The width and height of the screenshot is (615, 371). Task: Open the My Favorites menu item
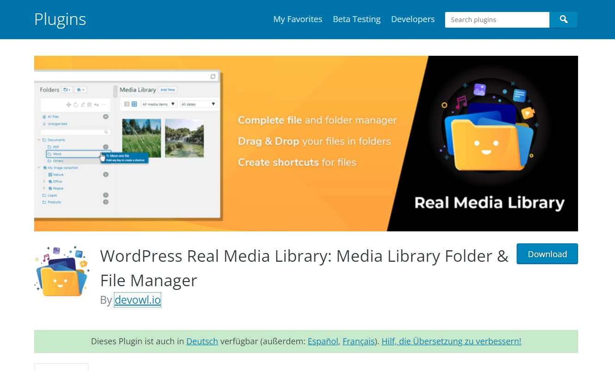click(298, 19)
